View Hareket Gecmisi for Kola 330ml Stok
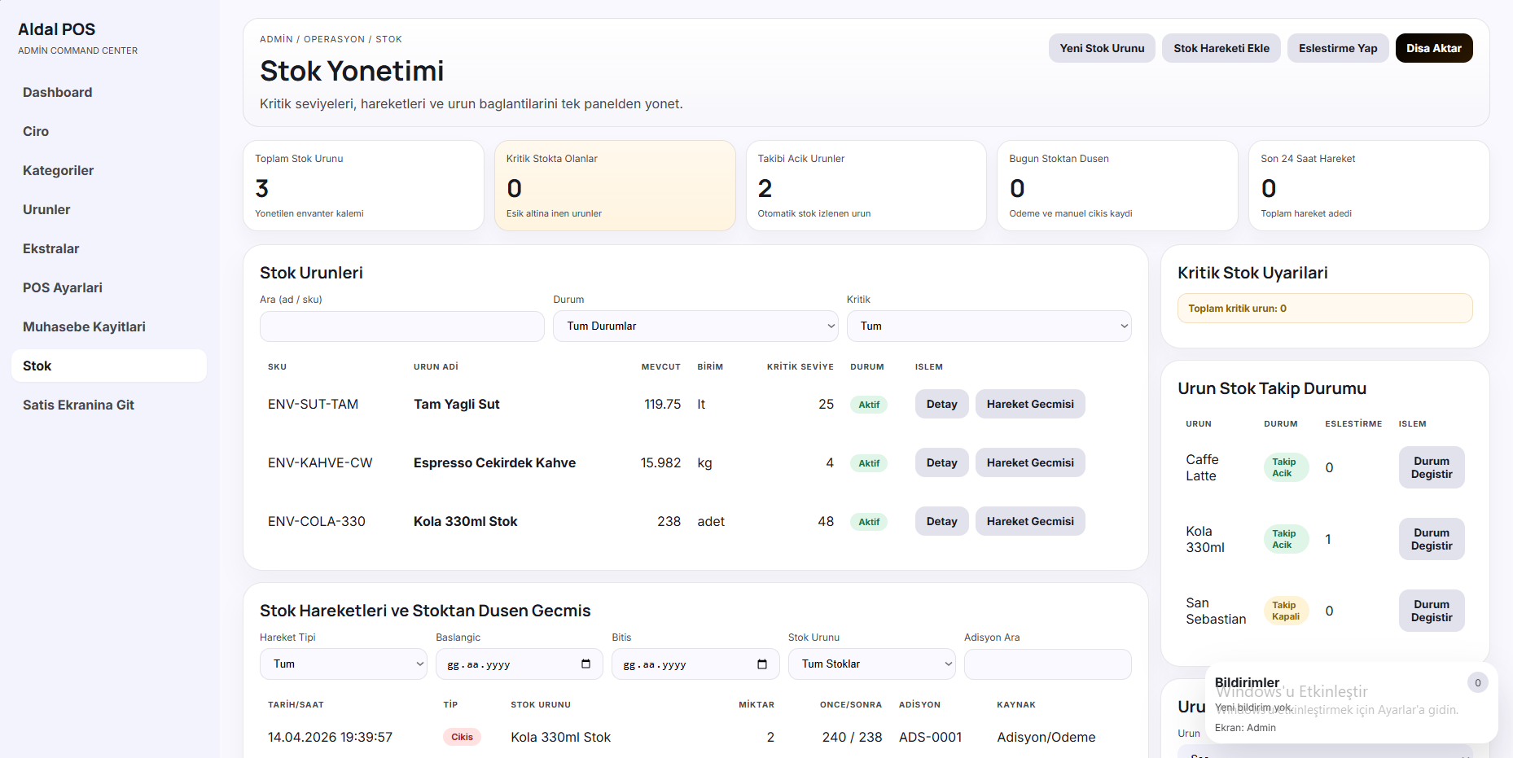Screen dimensions: 1513x758 1030,521
